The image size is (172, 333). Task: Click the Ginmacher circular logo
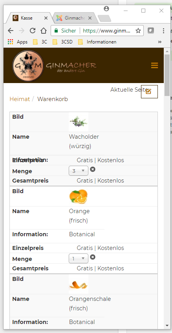click(28, 66)
